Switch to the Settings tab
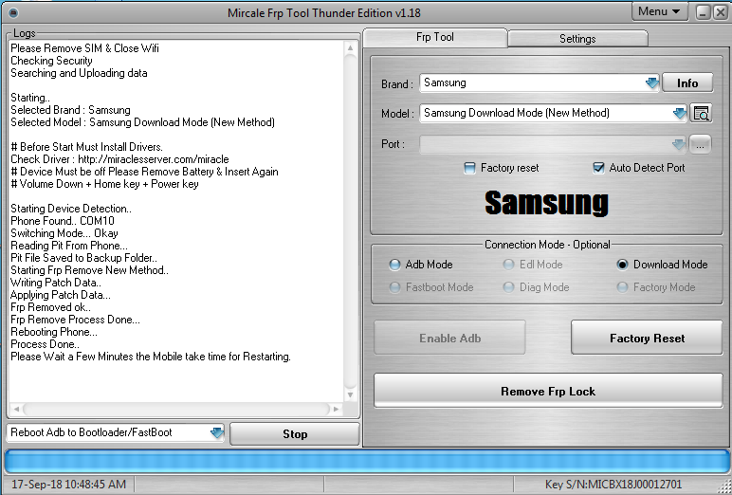The height and width of the screenshot is (495, 732). pos(577,39)
